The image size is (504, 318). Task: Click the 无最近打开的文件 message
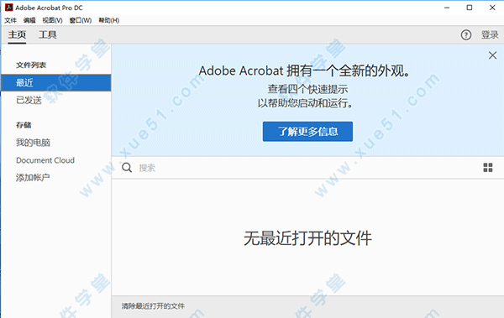pos(307,238)
